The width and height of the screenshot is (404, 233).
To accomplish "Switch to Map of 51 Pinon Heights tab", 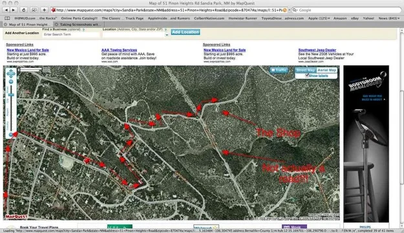I will [x=27, y=24].
